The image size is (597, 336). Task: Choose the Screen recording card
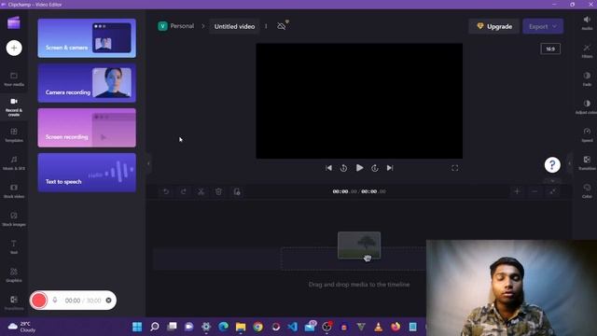[x=87, y=128]
